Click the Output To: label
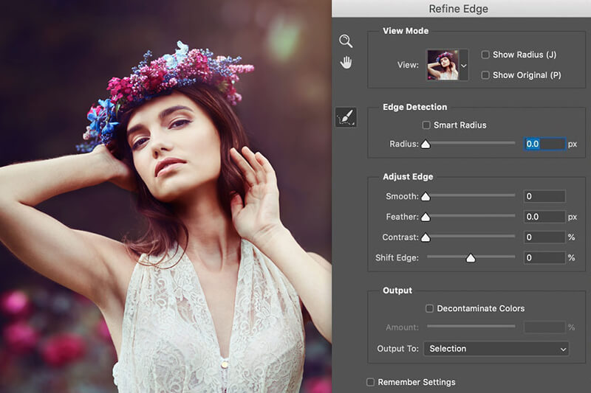The width and height of the screenshot is (591, 393). (x=397, y=349)
